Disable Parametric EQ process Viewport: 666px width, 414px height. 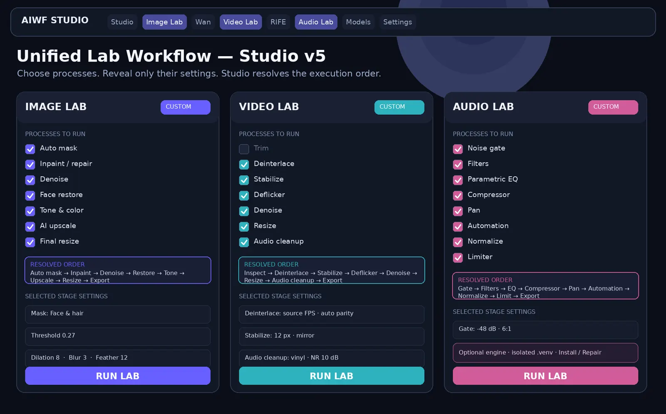458,180
